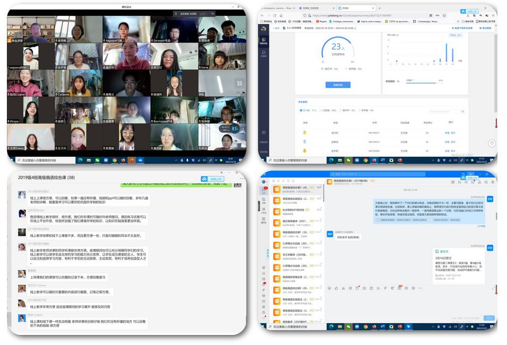Screen dimensions: 507x345
Task: Click the search box at the messenger top bar
Action: [x=377, y=174]
